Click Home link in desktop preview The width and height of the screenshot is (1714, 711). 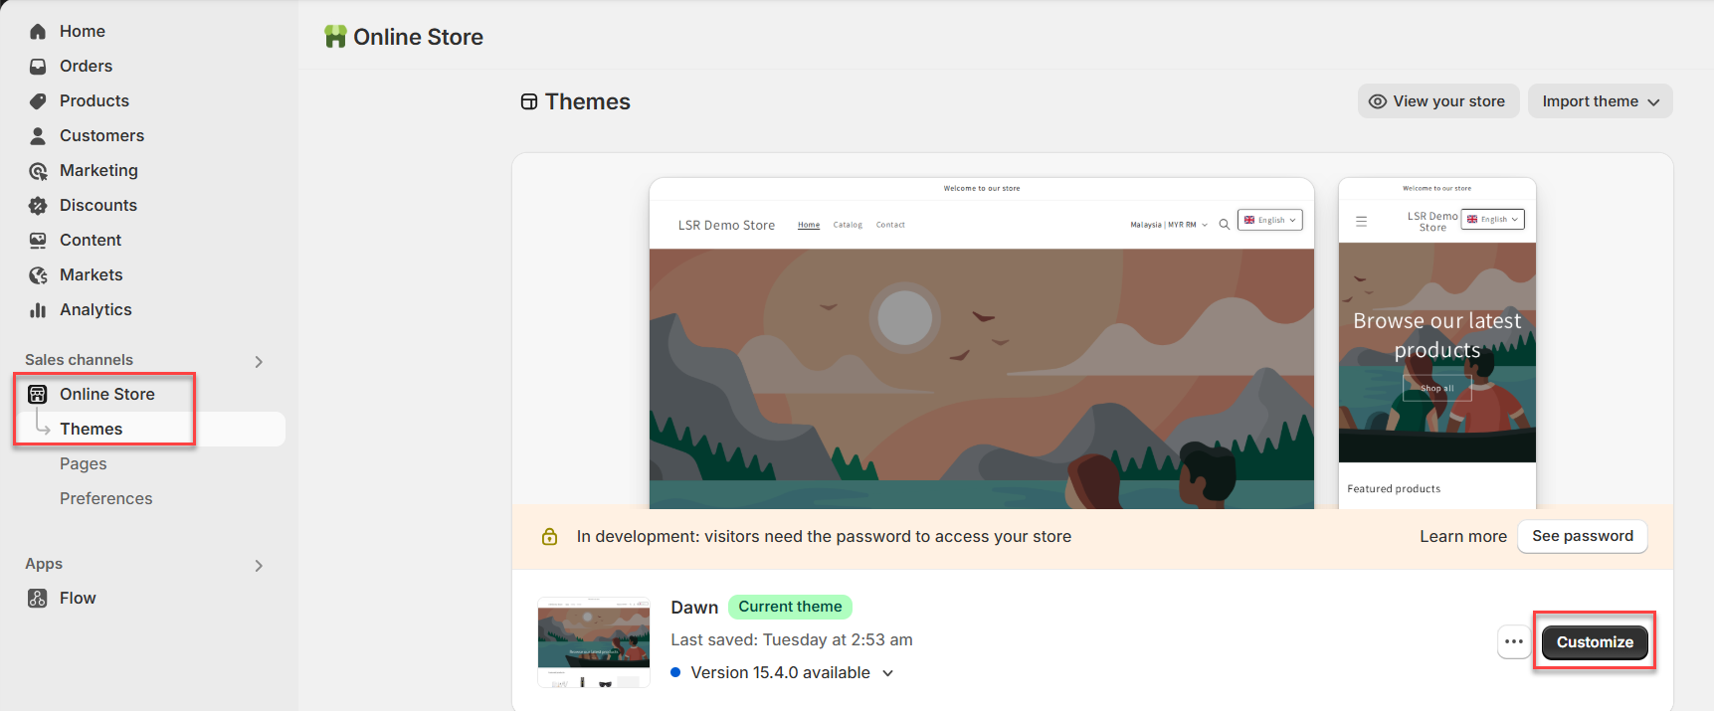[x=809, y=225]
